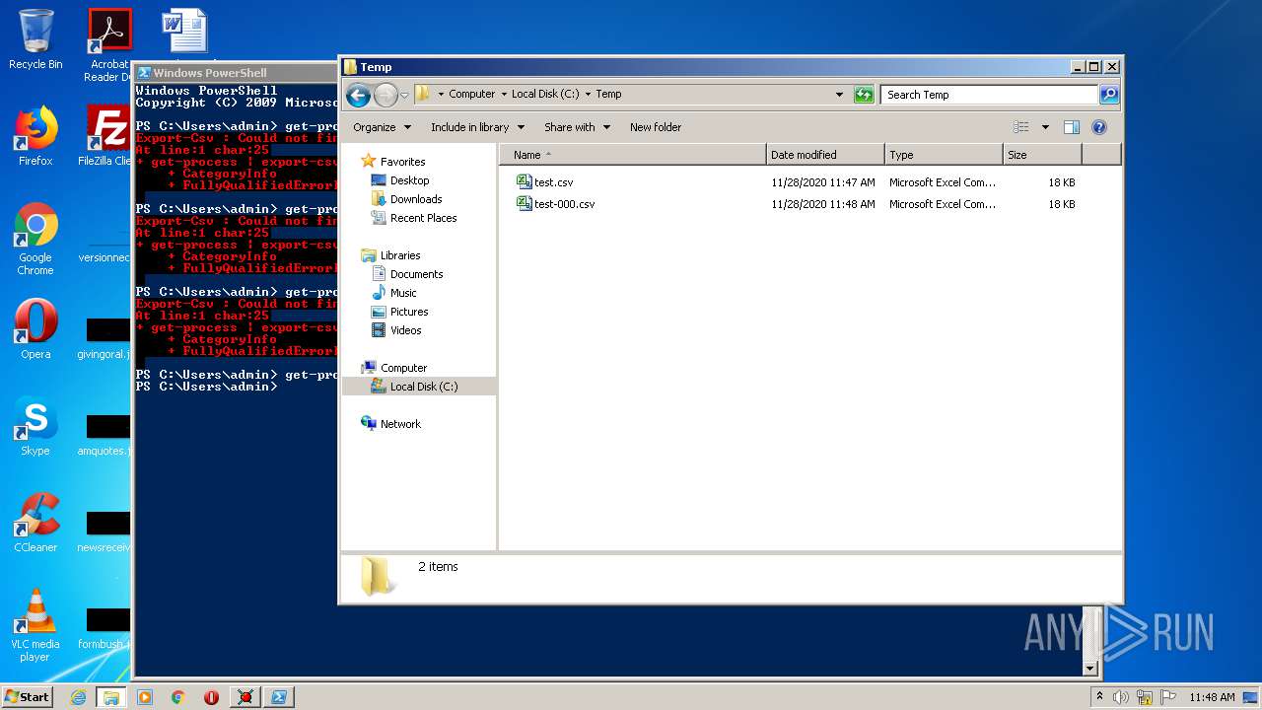Open the Action Center flag icon
This screenshot has height=710, width=1262.
(1168, 697)
